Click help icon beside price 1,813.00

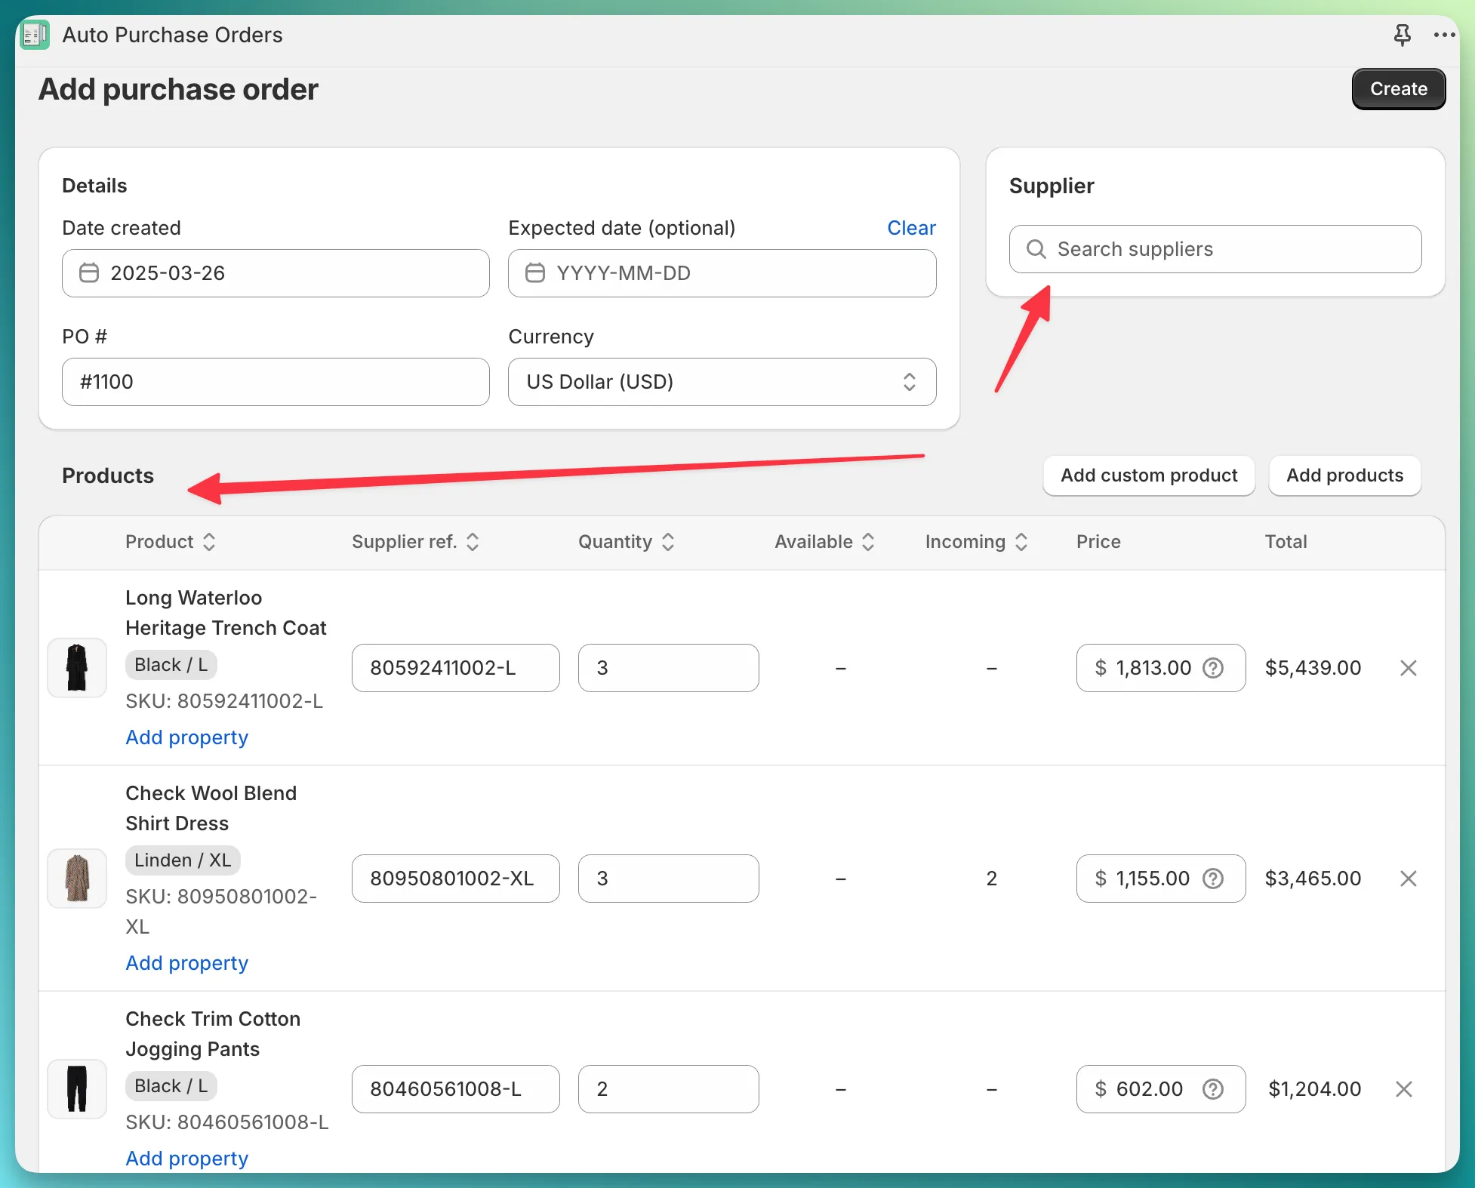point(1213,668)
